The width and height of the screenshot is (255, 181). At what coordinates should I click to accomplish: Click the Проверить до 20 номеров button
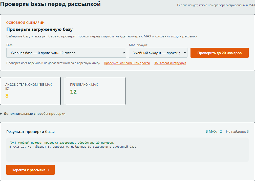pos(219,53)
